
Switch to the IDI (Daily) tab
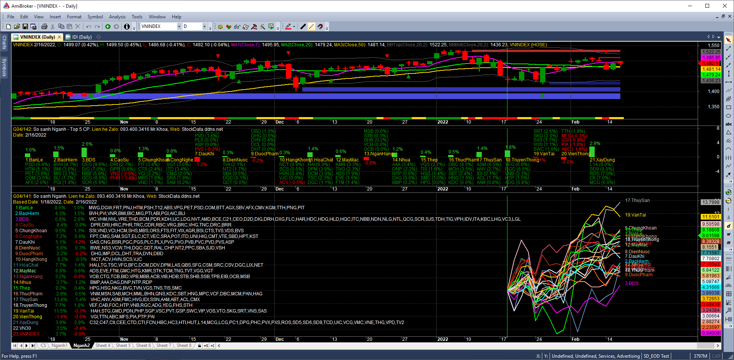(79, 37)
